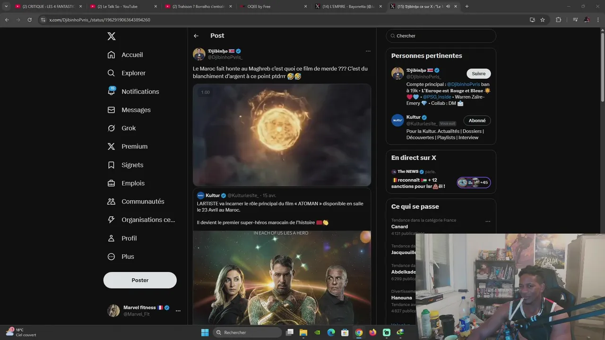Open Messages in the sidebar

(129, 110)
